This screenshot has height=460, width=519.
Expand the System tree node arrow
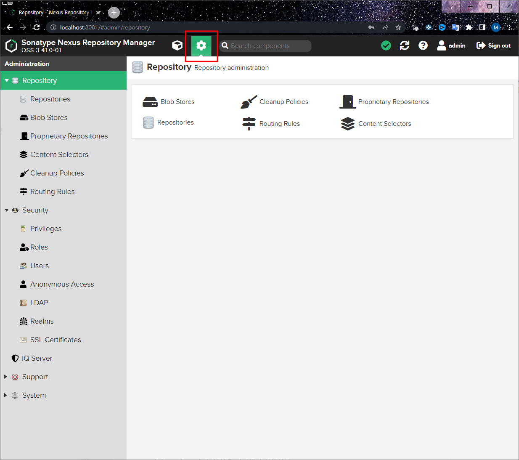click(x=6, y=395)
